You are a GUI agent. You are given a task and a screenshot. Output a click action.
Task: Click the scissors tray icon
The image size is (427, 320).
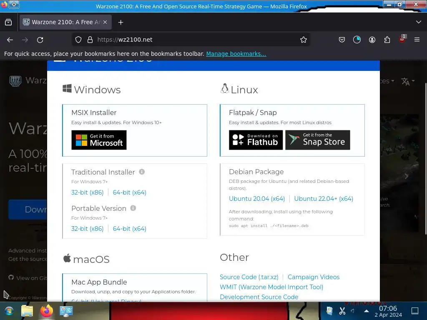tap(342, 311)
